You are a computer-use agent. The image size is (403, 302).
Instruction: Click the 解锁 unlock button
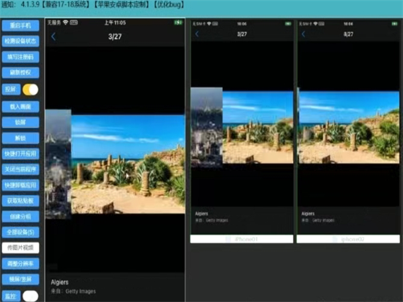[20, 138]
